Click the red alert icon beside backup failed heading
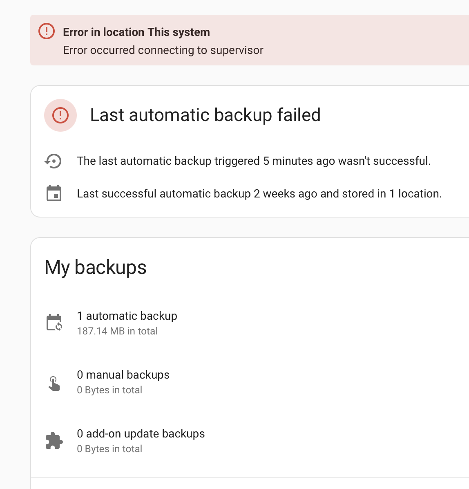 60,115
